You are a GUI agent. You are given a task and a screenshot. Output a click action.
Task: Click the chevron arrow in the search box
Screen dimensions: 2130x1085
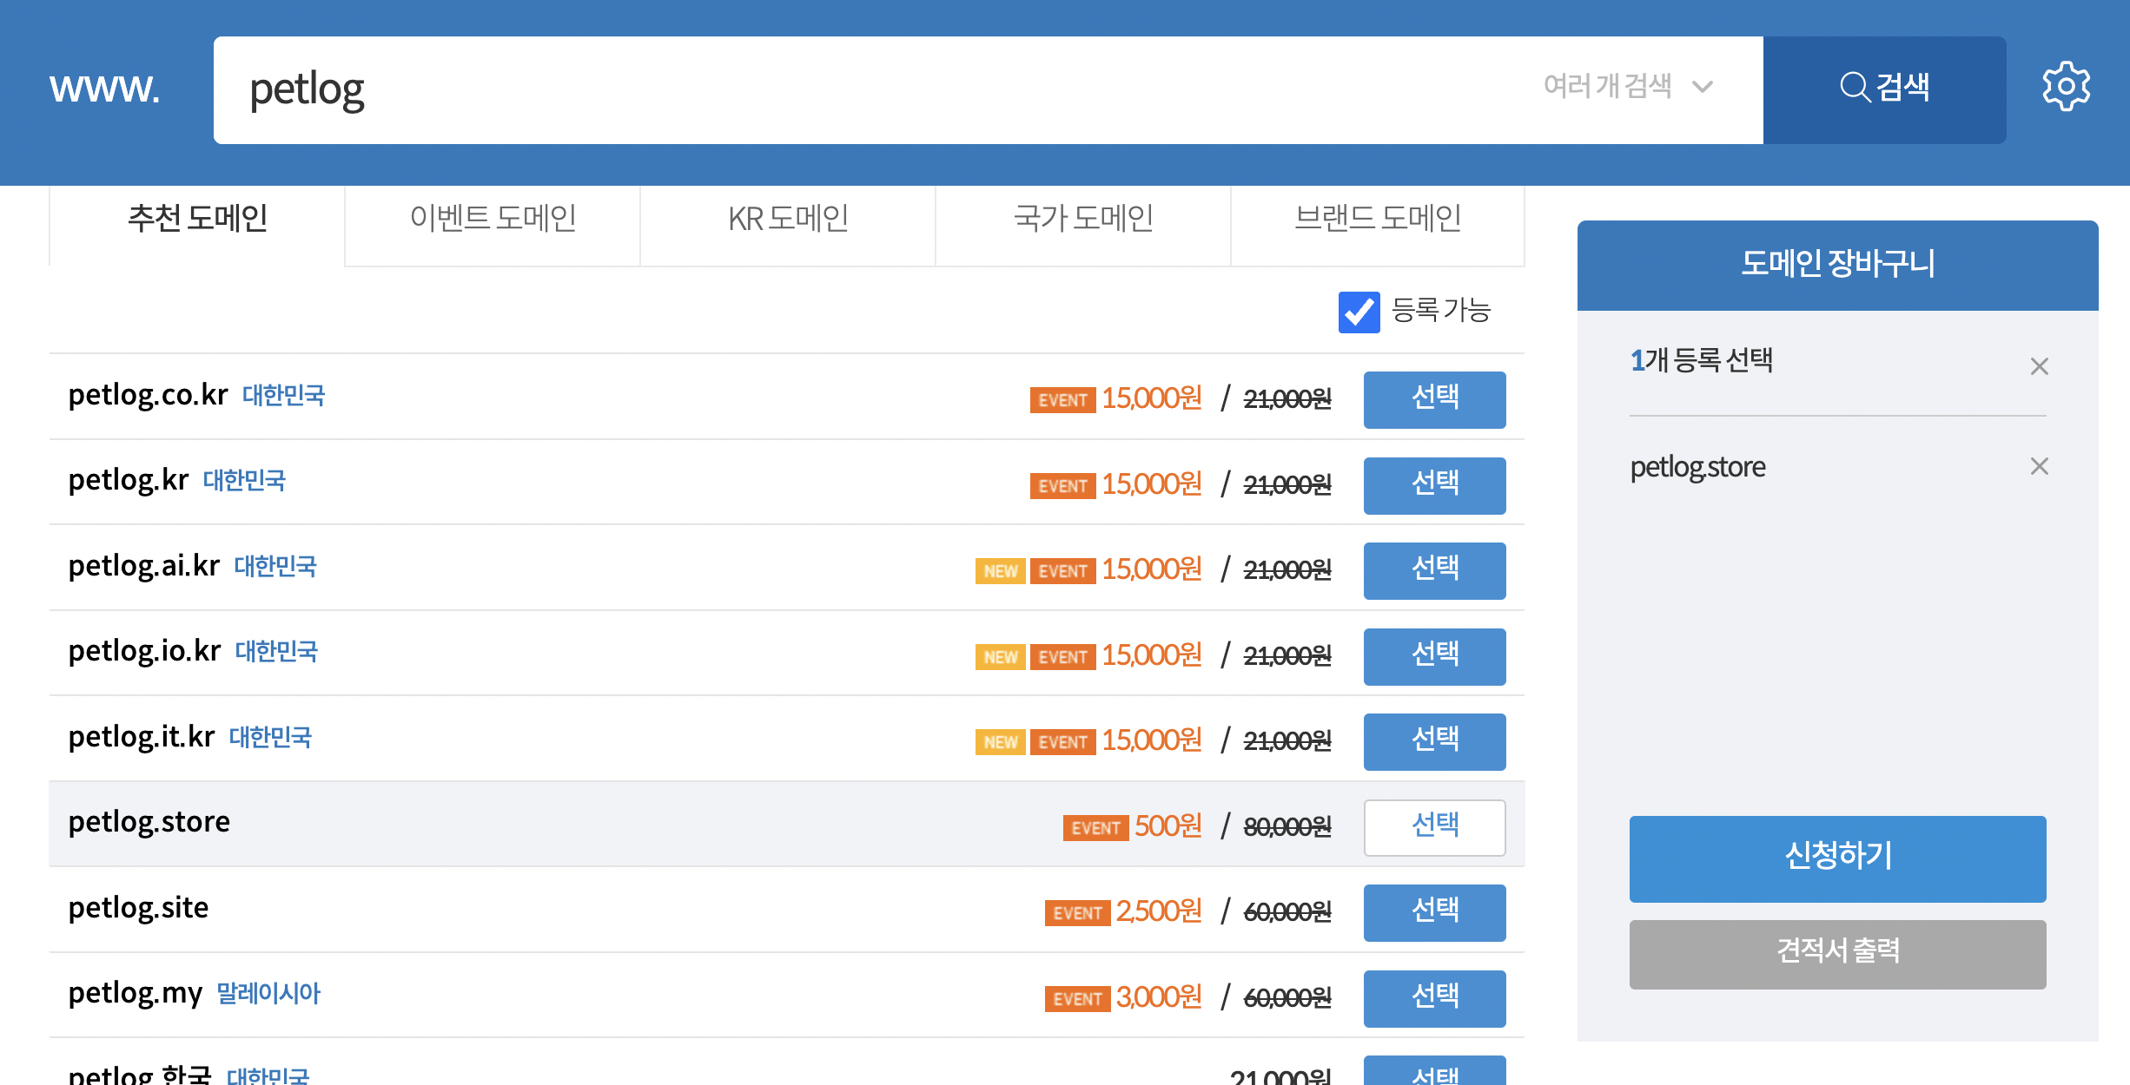point(1703,87)
